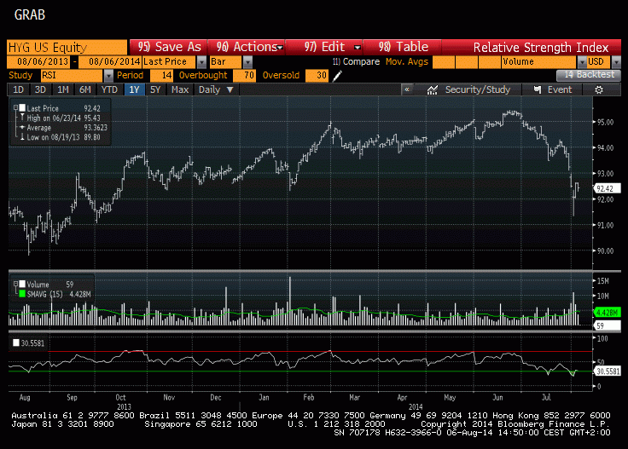The width and height of the screenshot is (628, 449).
Task: Toggle the Last Price series checkbox
Action: coord(22,107)
